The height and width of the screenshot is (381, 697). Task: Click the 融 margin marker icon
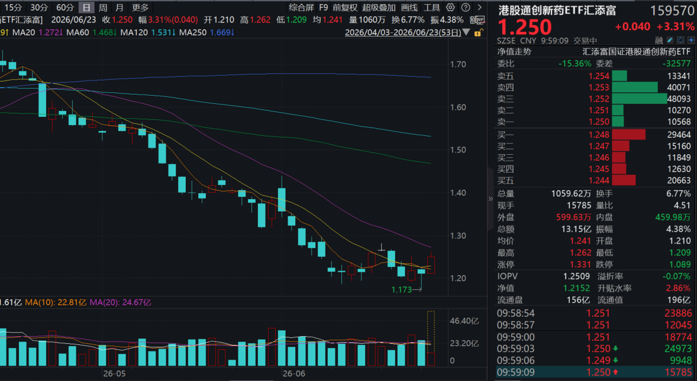(x=659, y=40)
